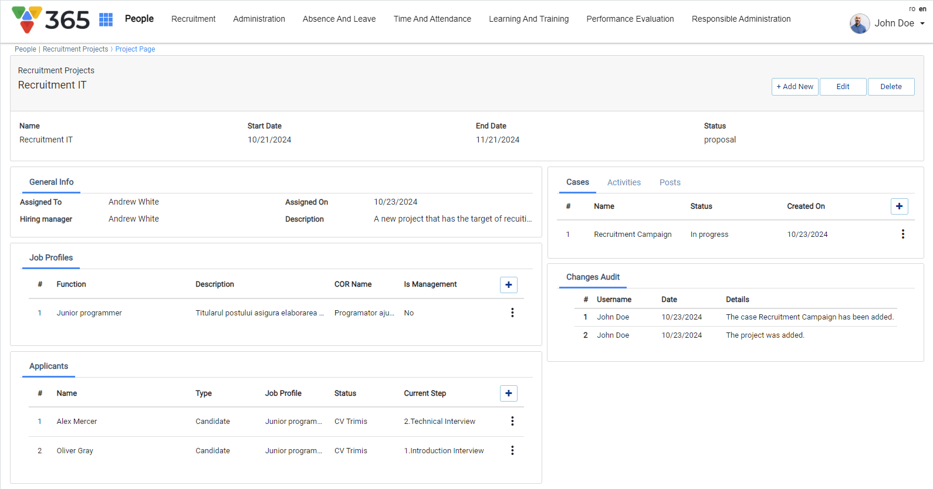
Task: Delete the Recruitment IT project
Action: 891,87
